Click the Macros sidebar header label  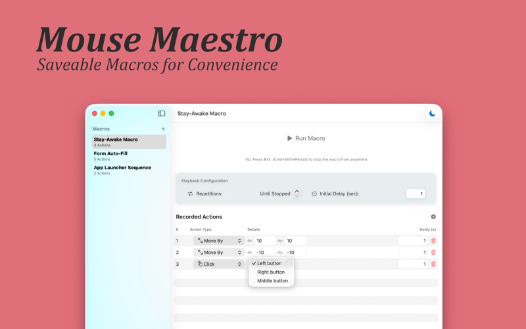pos(101,129)
